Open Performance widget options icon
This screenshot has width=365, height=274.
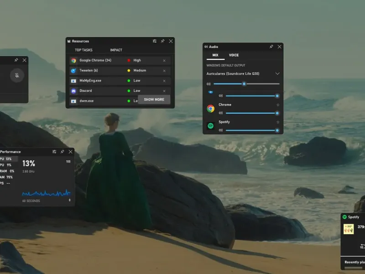tap(54, 152)
